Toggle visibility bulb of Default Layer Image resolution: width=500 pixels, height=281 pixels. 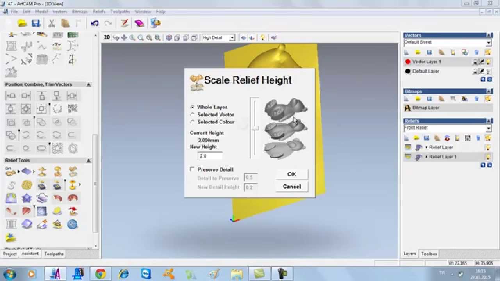point(488,71)
